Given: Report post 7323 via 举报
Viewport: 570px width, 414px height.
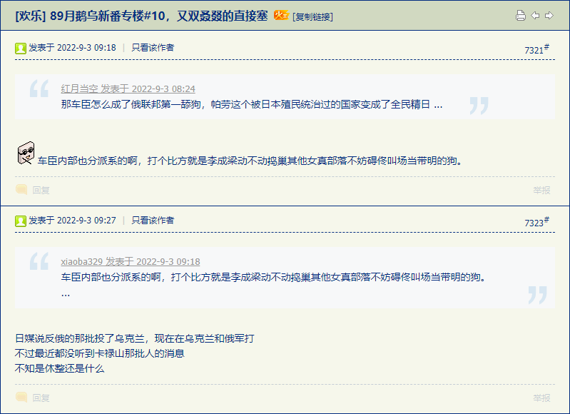Looking at the screenshot, I should coord(541,398).
